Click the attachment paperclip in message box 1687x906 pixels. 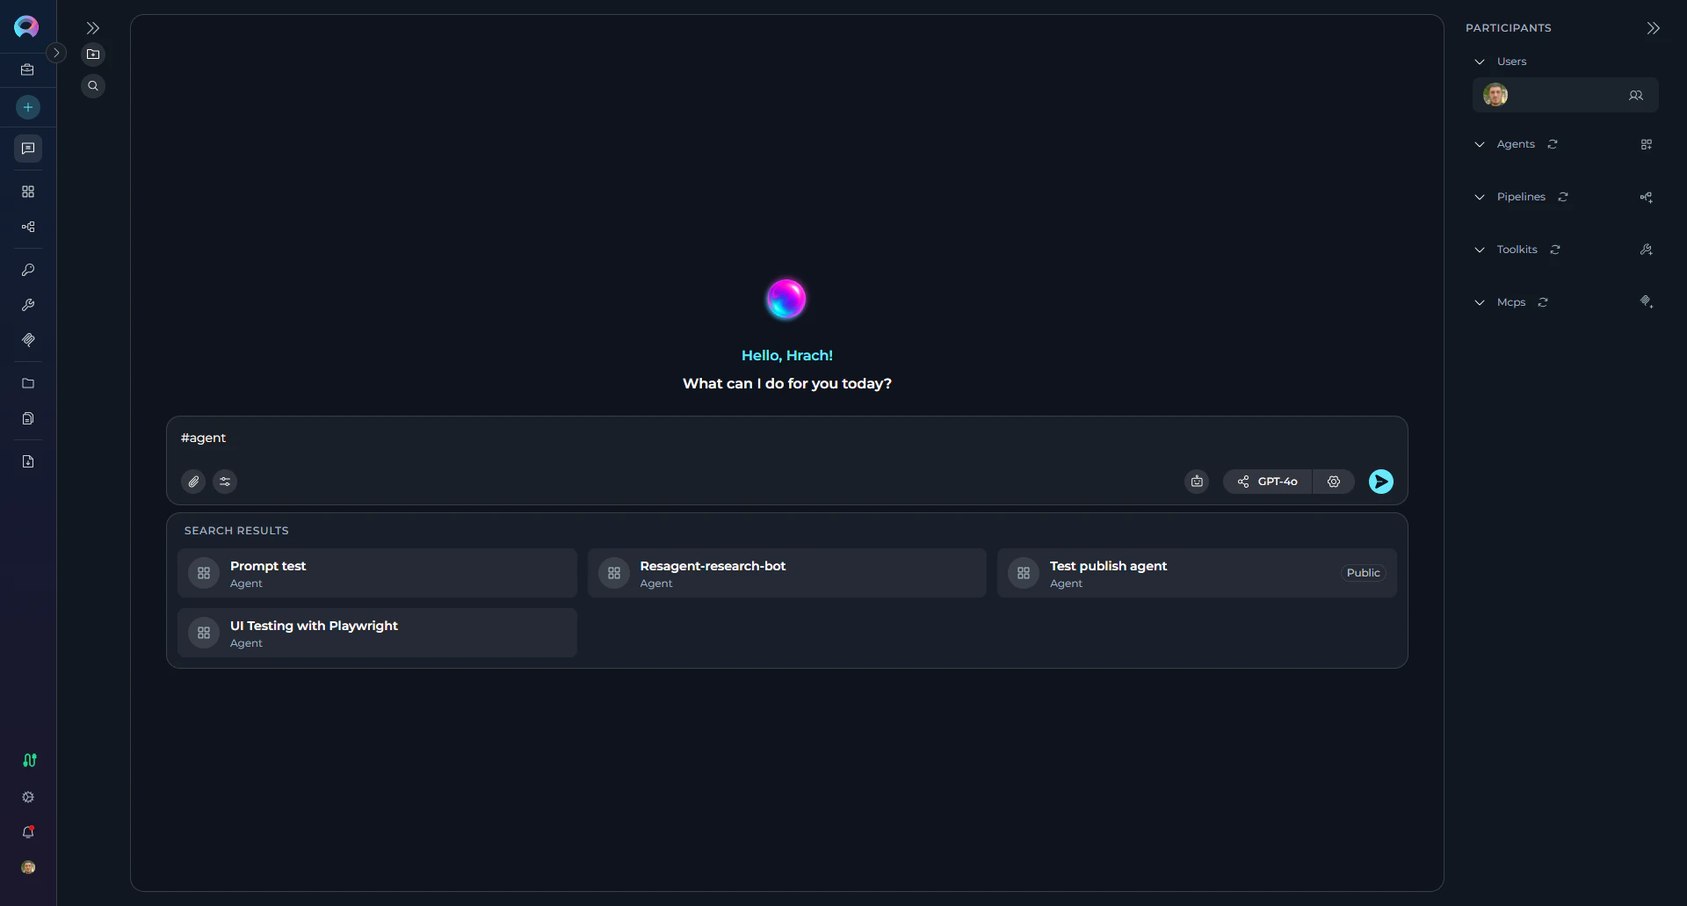point(192,481)
